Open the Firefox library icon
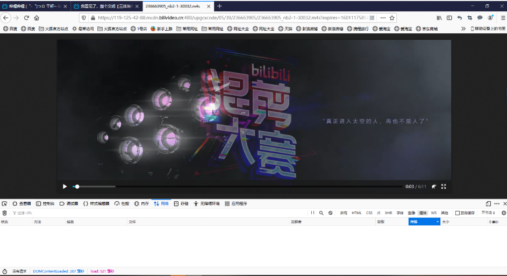Viewport: 507px width, 276px height. point(439,18)
